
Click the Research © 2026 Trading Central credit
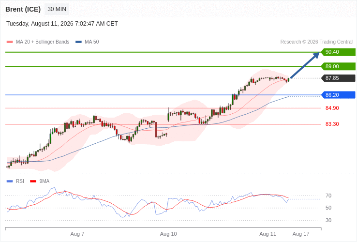316,42
